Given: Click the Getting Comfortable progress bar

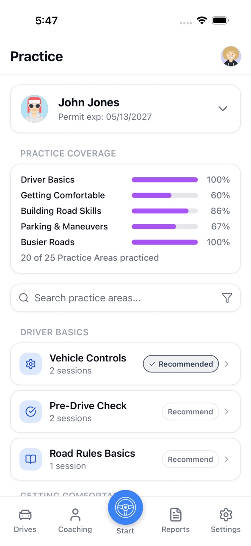Looking at the screenshot, I should [165, 196].
